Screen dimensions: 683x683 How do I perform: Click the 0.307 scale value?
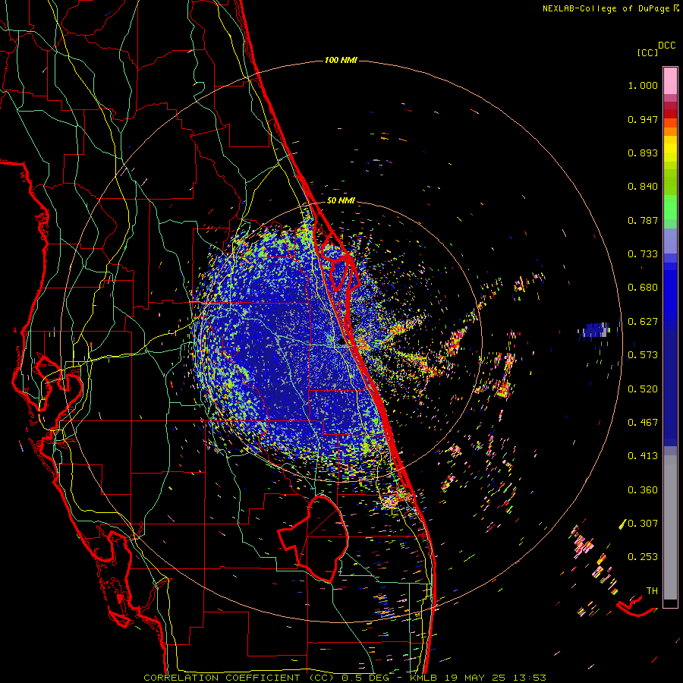coord(643,523)
